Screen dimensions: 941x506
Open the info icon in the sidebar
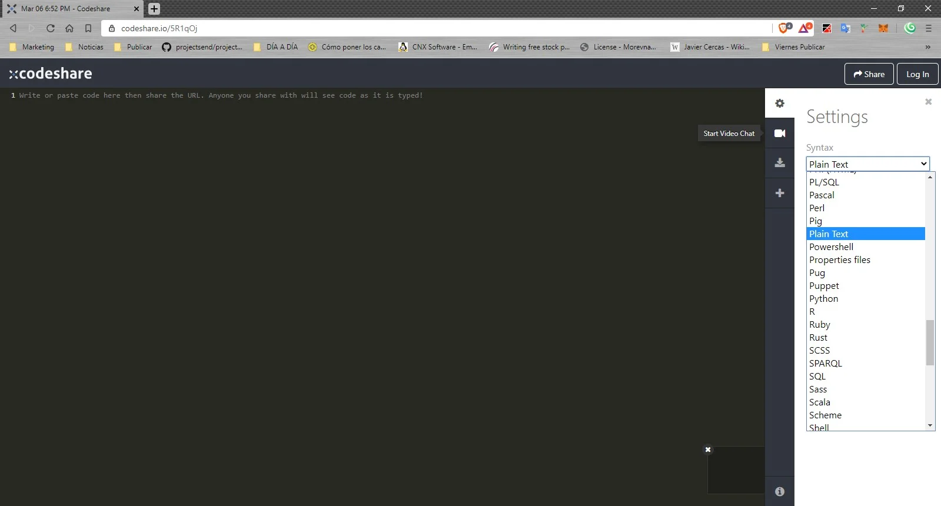pyautogui.click(x=780, y=491)
